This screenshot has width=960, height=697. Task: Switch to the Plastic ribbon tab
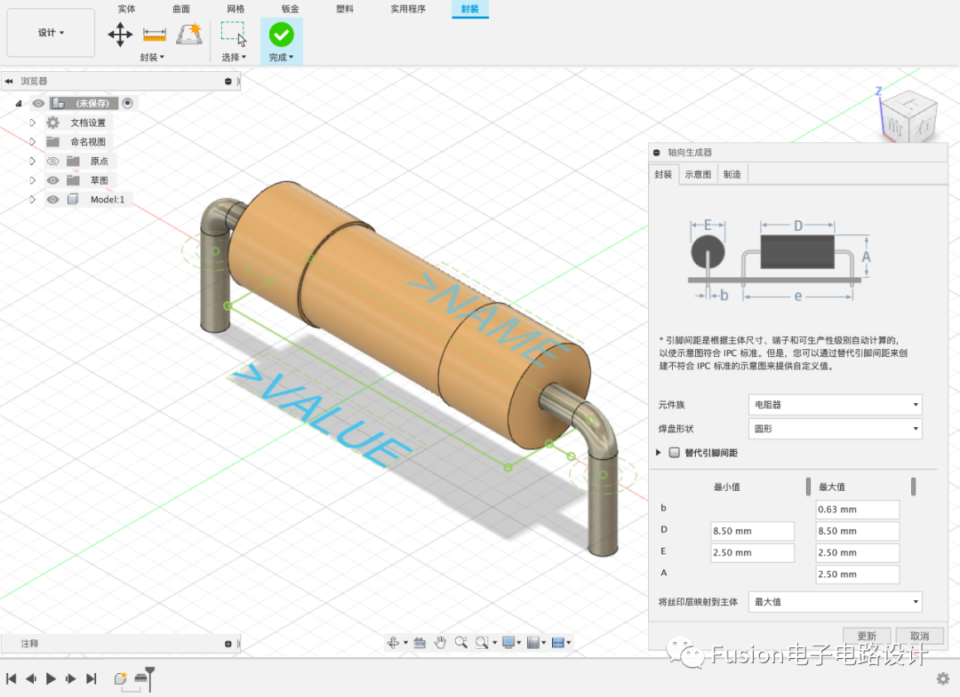click(x=345, y=9)
